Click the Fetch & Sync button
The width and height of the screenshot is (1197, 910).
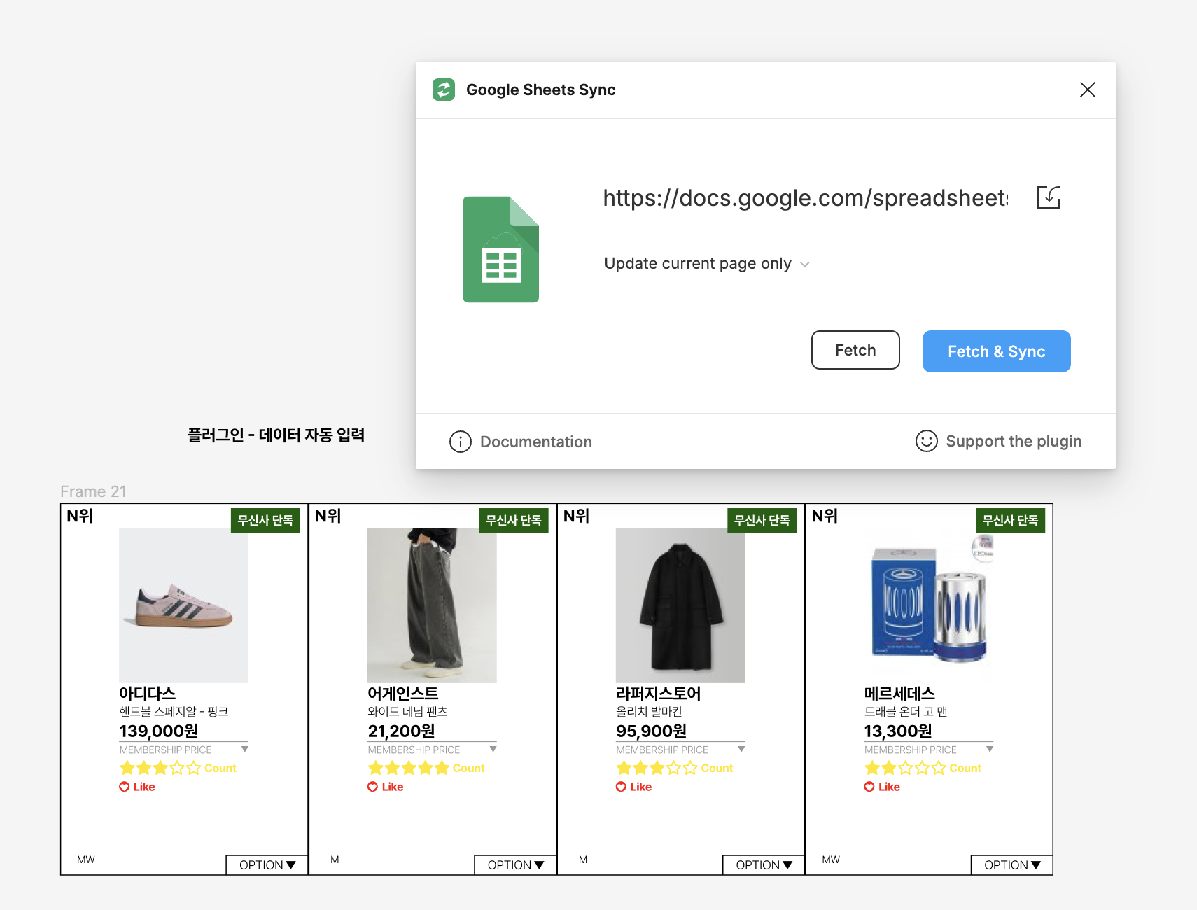tap(997, 351)
